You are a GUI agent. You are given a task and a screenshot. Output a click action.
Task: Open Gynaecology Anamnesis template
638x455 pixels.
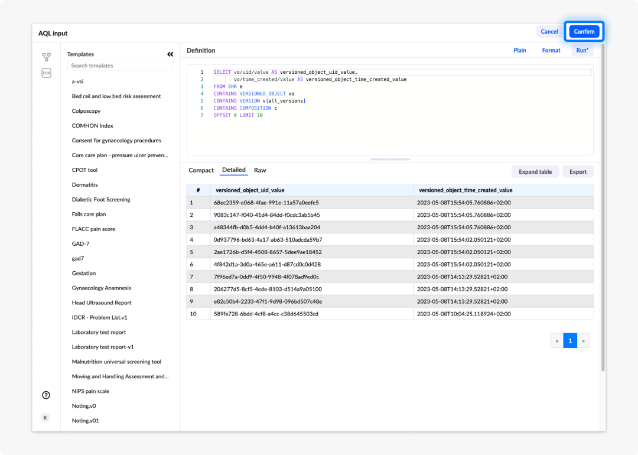[x=102, y=288]
